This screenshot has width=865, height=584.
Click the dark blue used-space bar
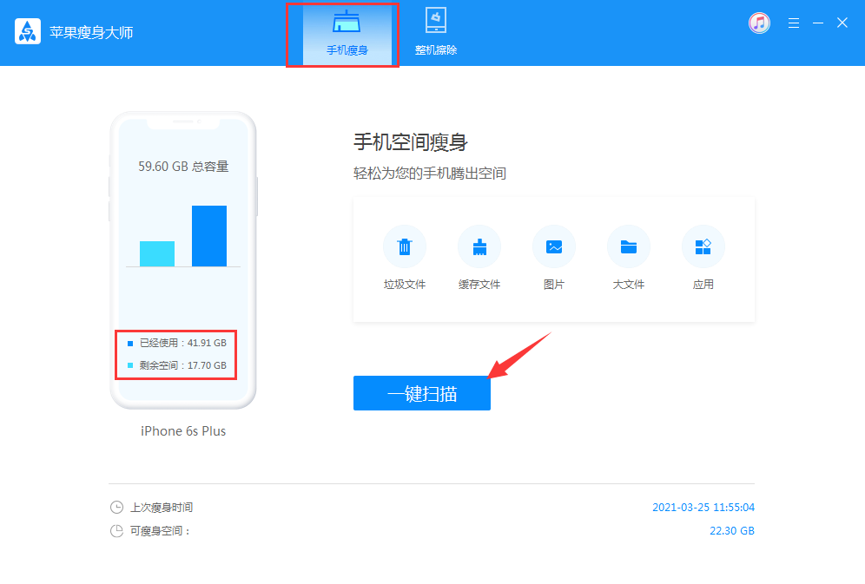point(209,236)
